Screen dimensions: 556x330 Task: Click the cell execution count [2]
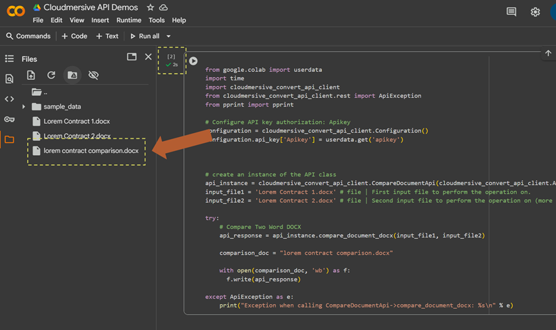pyautogui.click(x=172, y=57)
